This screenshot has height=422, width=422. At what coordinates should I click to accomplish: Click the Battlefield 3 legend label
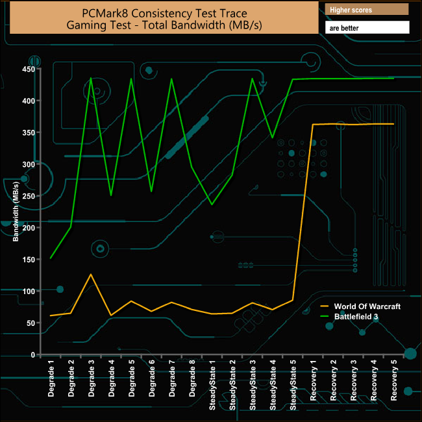(x=356, y=317)
